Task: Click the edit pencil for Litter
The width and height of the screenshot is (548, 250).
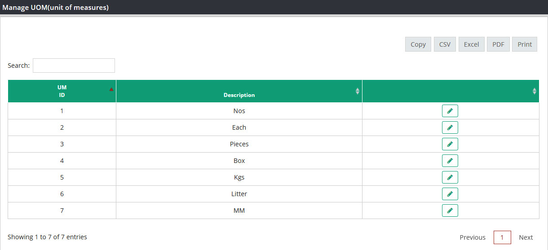Action: [x=450, y=194]
